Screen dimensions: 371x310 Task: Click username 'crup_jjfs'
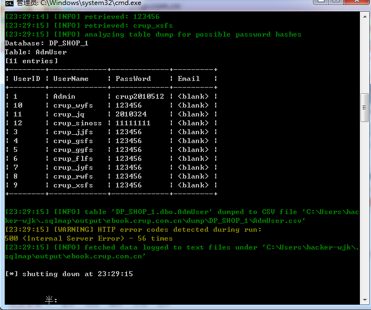point(73,132)
